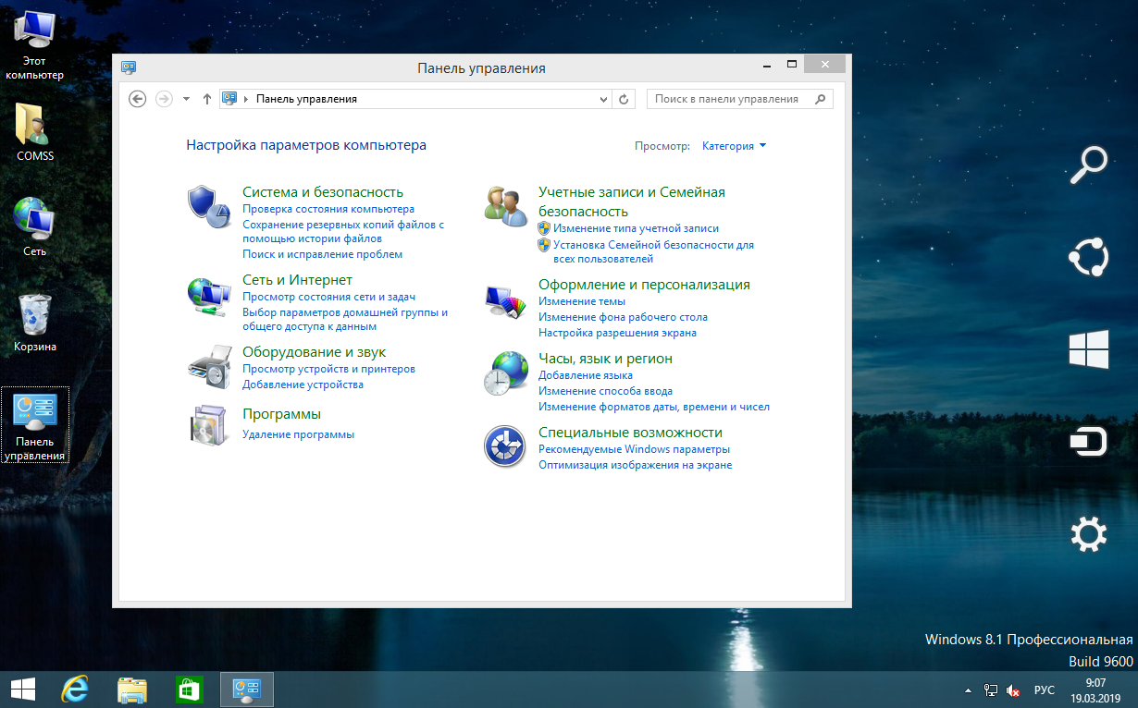Click Изменение типа учетной записи link

tap(636, 228)
